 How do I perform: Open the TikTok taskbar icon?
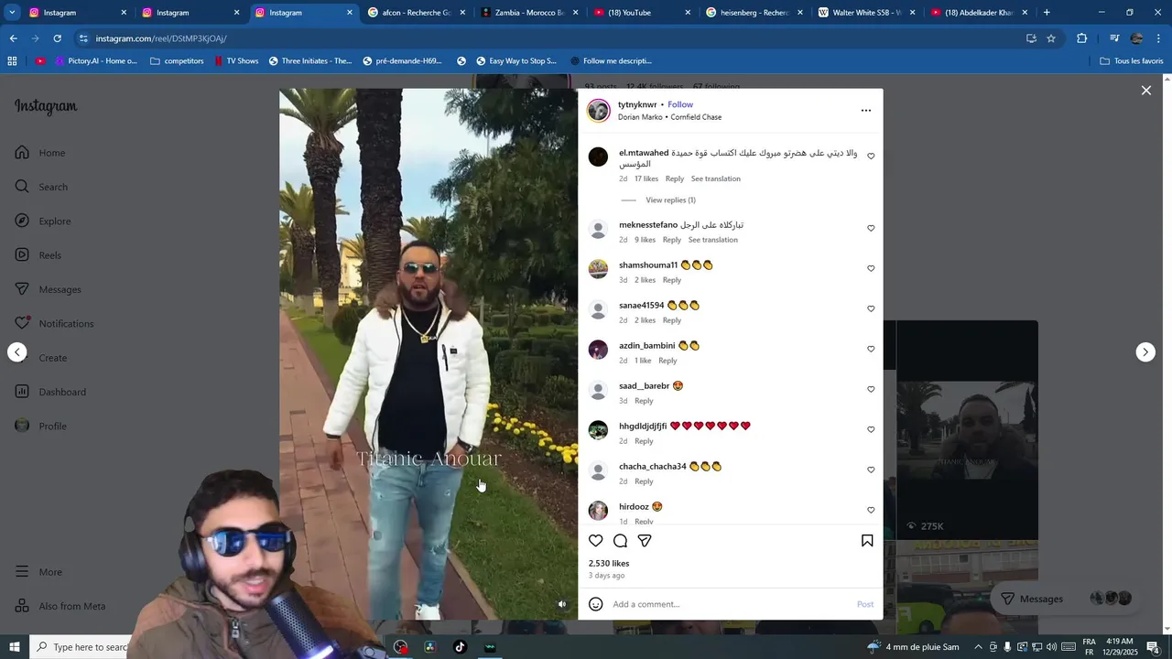[x=460, y=647]
